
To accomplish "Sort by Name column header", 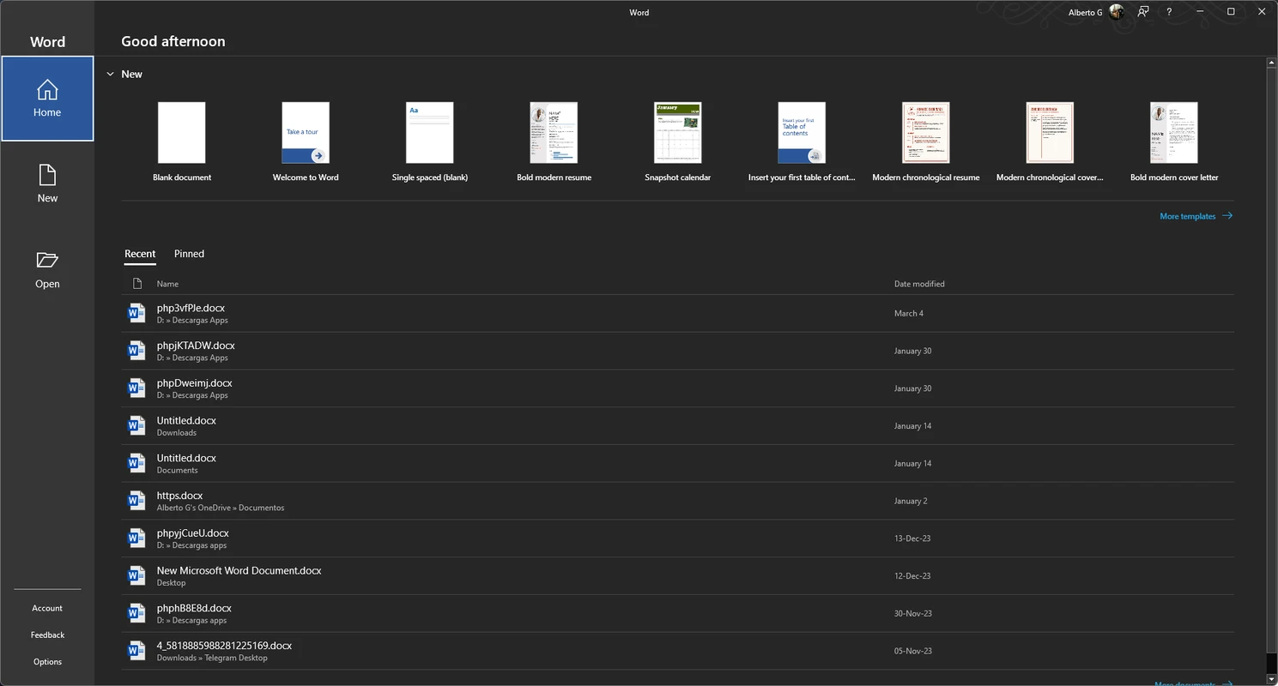I will coord(167,284).
